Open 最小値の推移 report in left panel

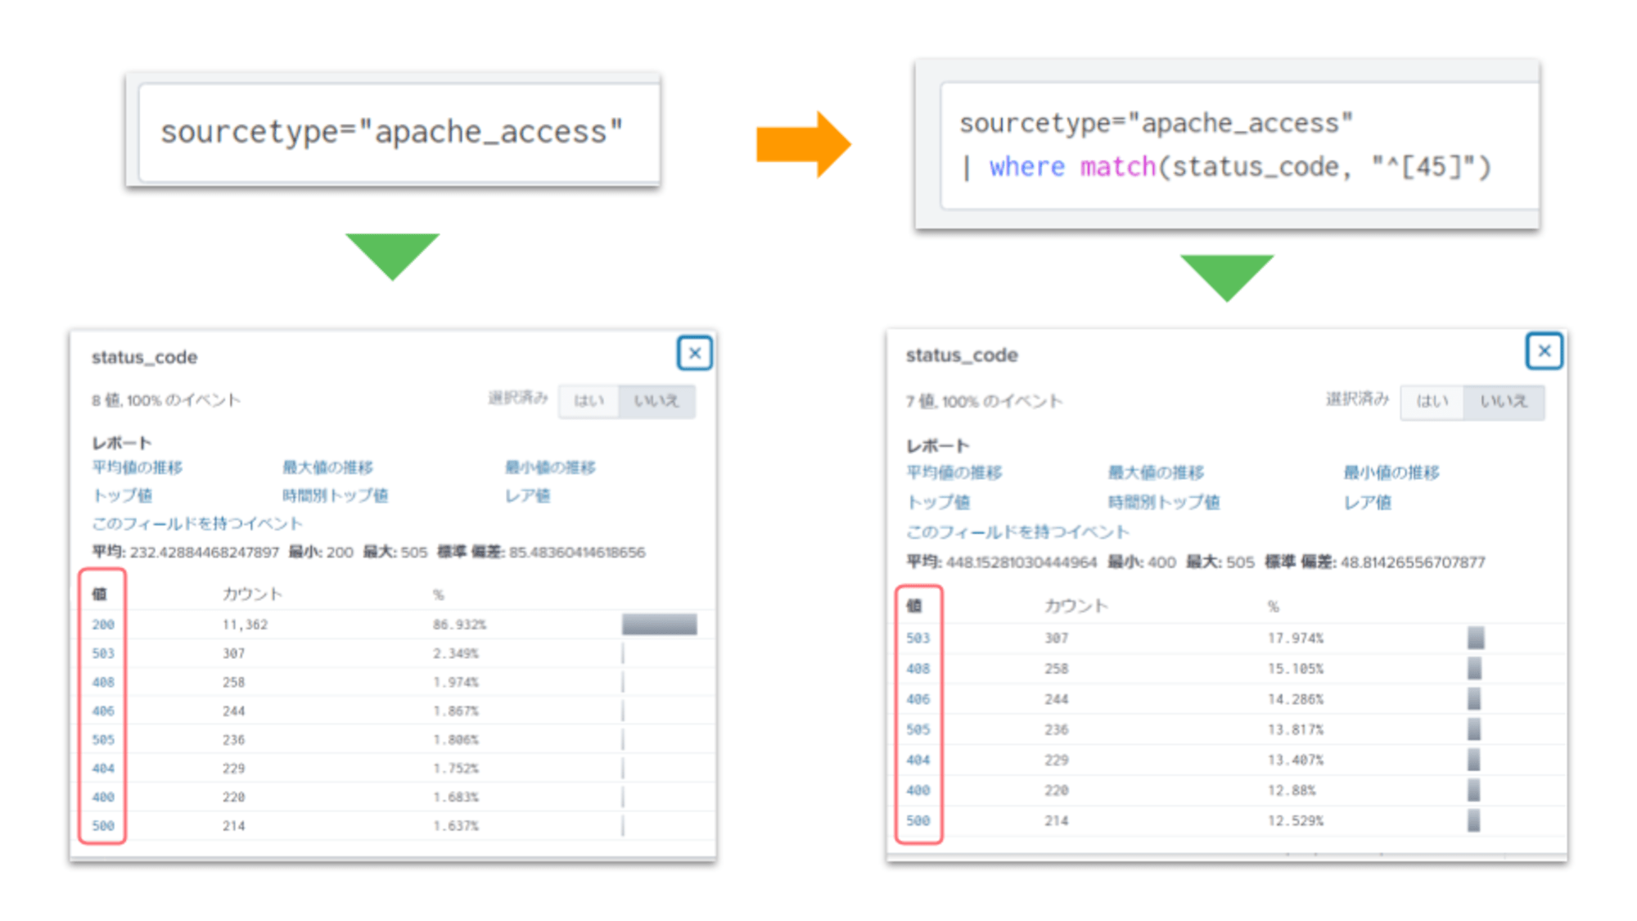point(550,467)
